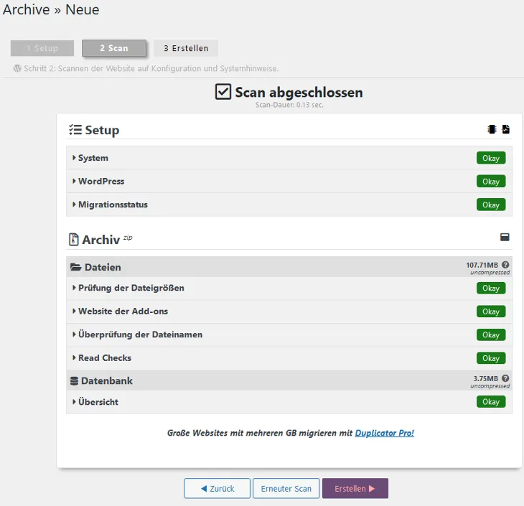Go to step 1 Setup
524x506 pixels.
(42, 48)
